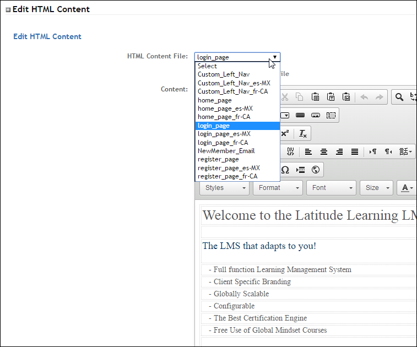Open the Styles dropdown
This screenshot has height=347, width=417.
click(224, 188)
